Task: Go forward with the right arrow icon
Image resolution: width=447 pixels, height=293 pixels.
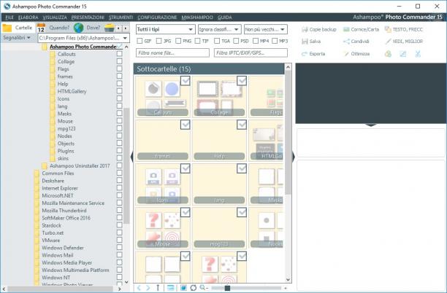Action: [x=148, y=288]
